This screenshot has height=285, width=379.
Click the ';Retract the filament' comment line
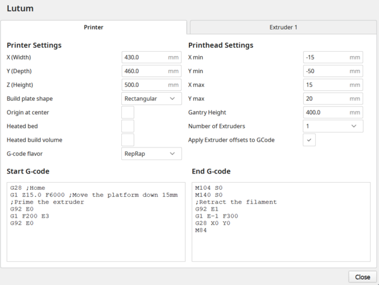236,202
